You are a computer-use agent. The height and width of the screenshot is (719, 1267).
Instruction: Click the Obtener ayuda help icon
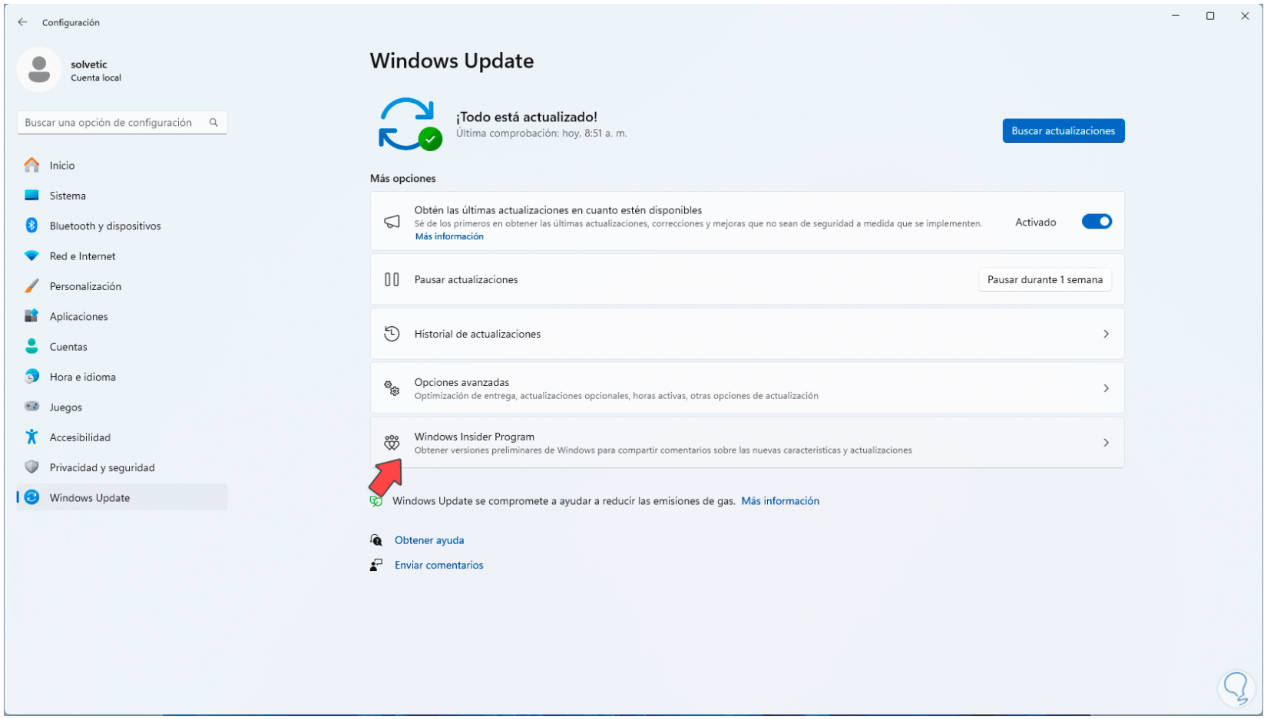(x=375, y=540)
